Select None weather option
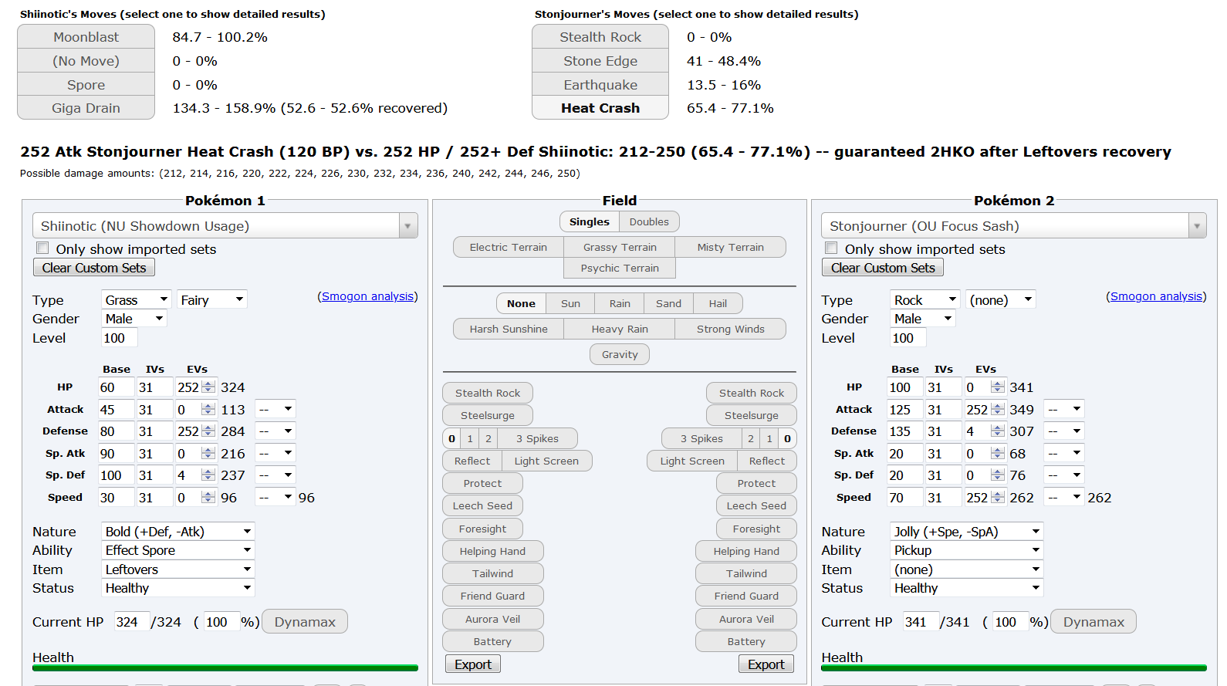 521,303
